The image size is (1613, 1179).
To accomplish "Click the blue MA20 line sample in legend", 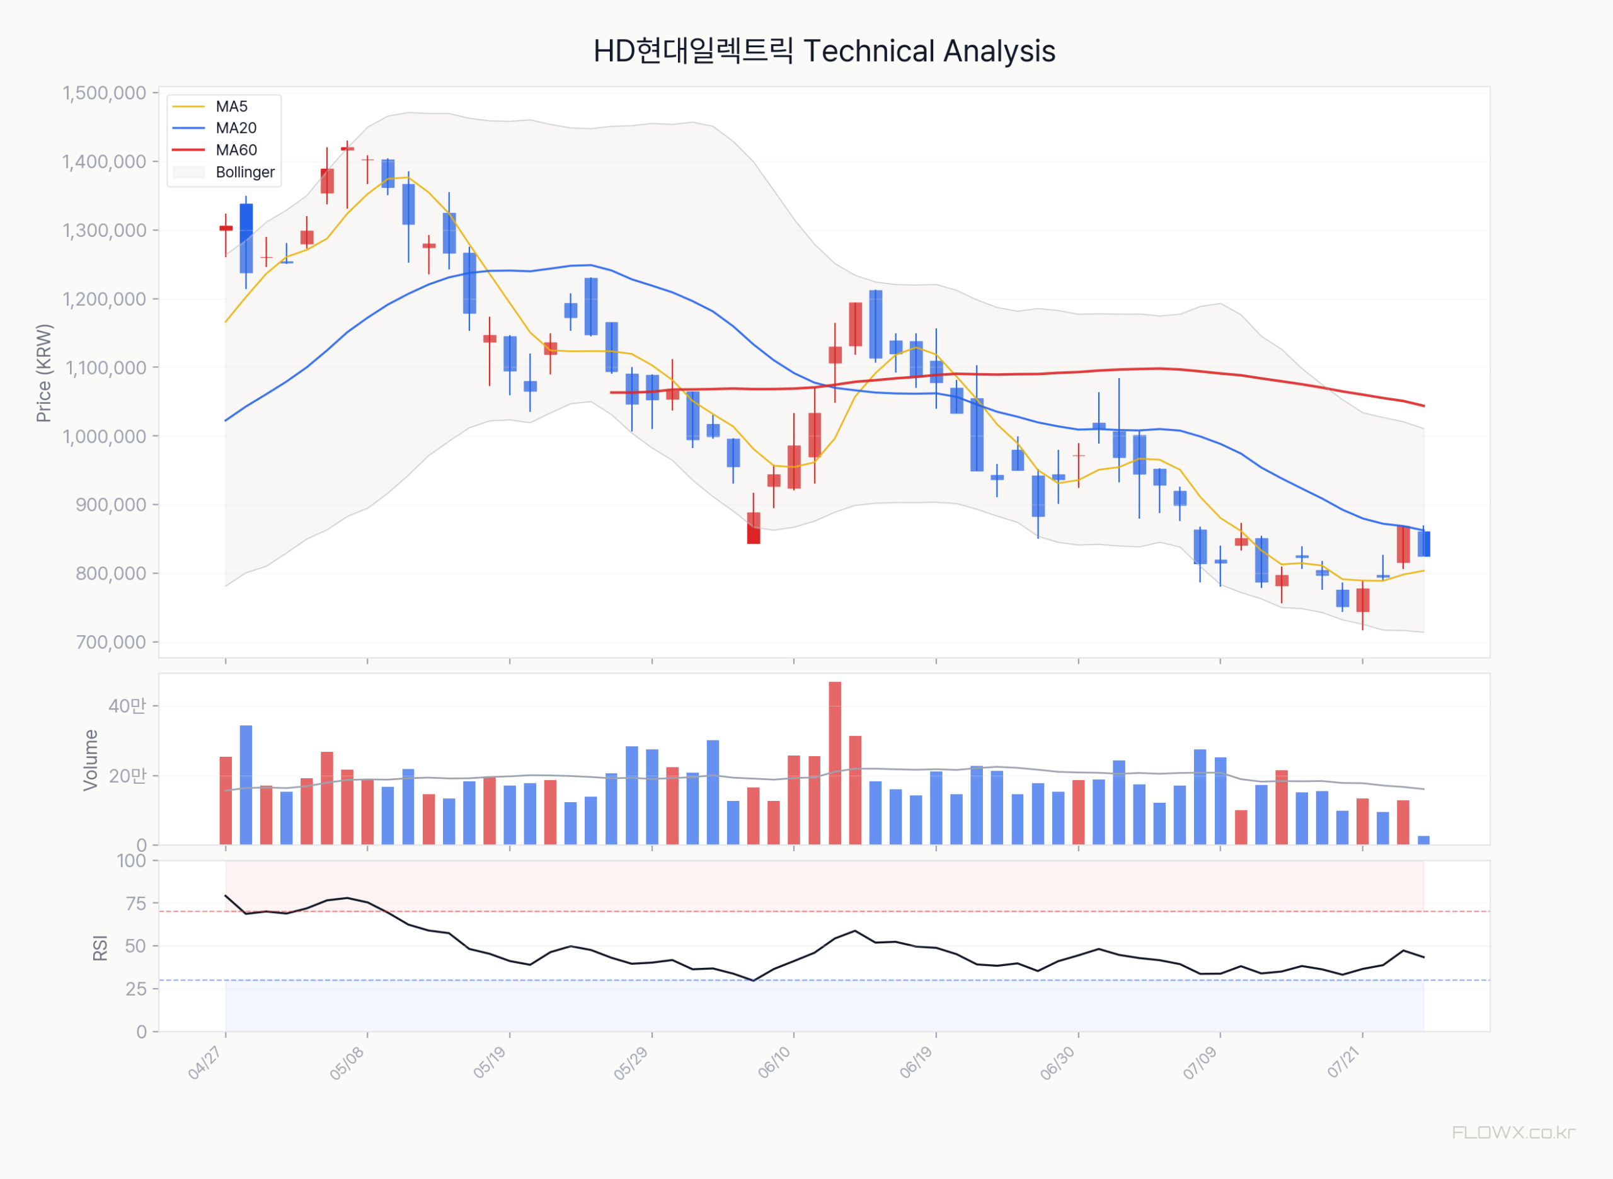I will tap(188, 129).
